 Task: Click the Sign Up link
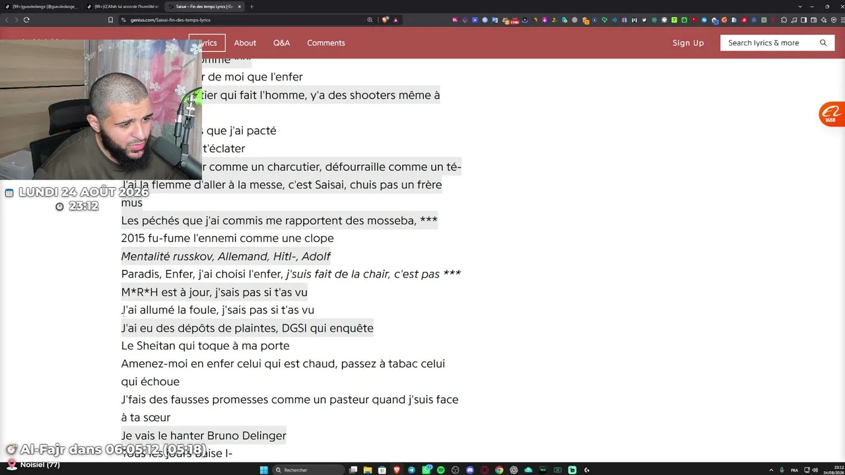point(689,43)
